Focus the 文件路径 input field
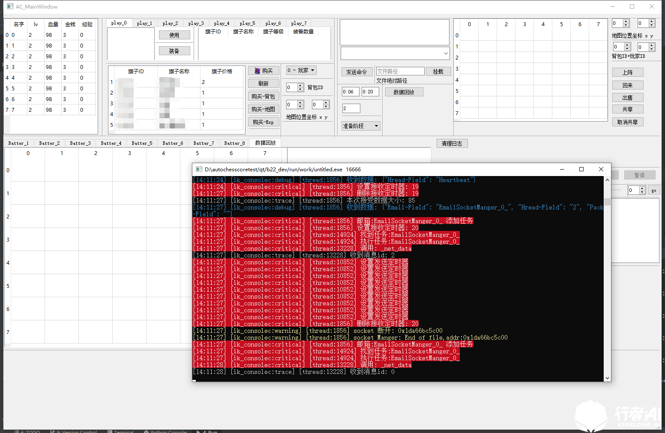Screen dimensions: 665x433 pyautogui.click(x=400, y=71)
